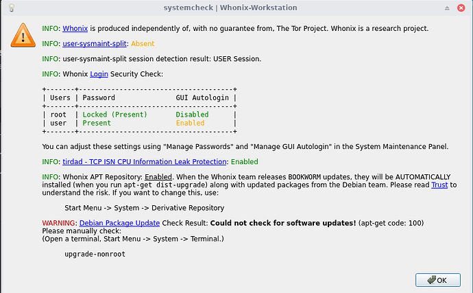This screenshot has height=293, width=473.
Task: Click the Derivative Repository menu path text
Action: (x=144, y=207)
